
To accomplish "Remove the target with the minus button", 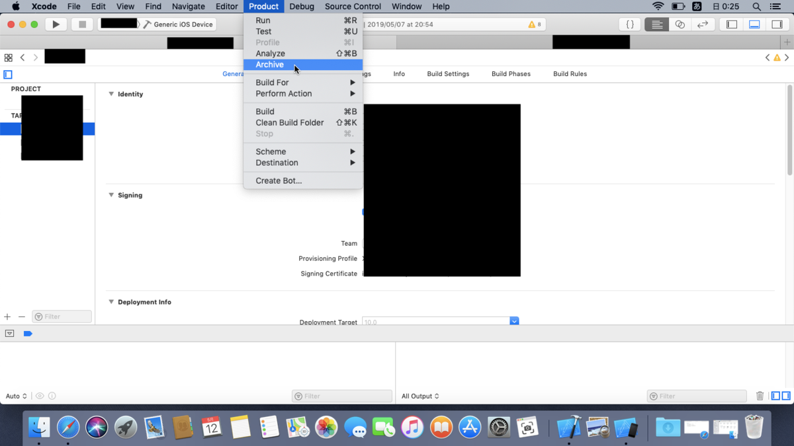I will coord(22,317).
